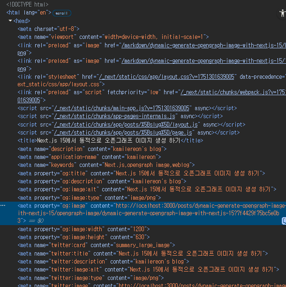Open second preload image markdown href link
The height and width of the screenshot is (287, 286).
point(203,61)
